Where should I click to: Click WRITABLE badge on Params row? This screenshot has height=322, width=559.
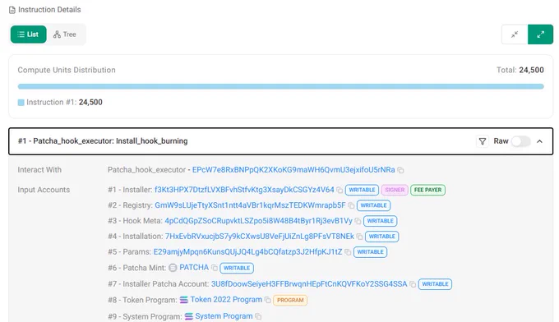(371, 252)
